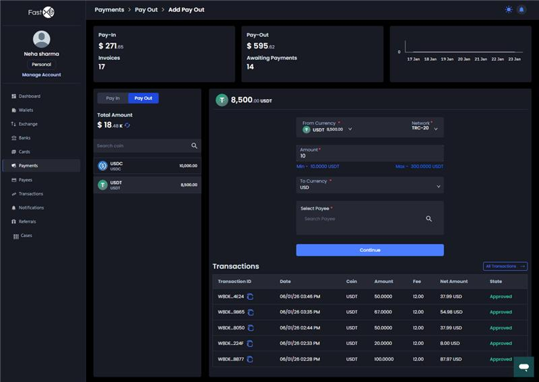Copy transaction ID W8DE...4E24
Image resolution: width=539 pixels, height=382 pixels.
point(250,296)
